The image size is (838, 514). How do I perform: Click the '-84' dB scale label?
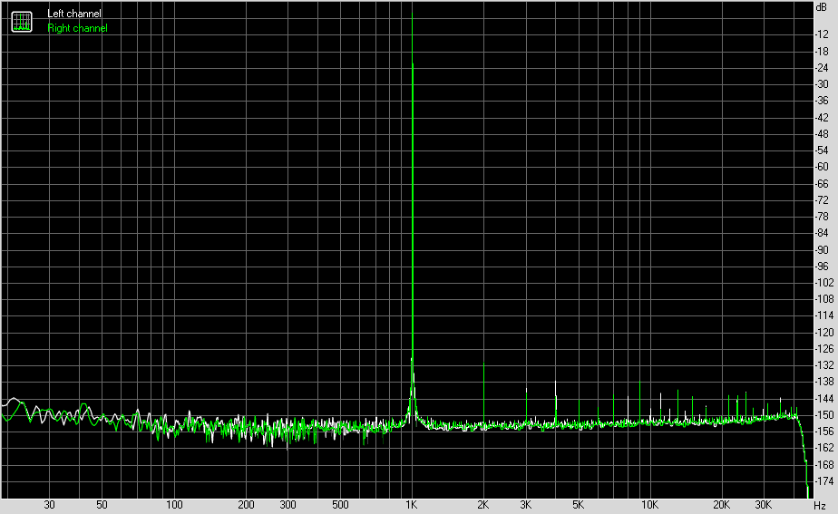click(x=822, y=233)
